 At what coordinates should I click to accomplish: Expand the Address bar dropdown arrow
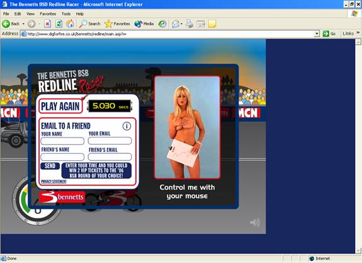[317, 34]
